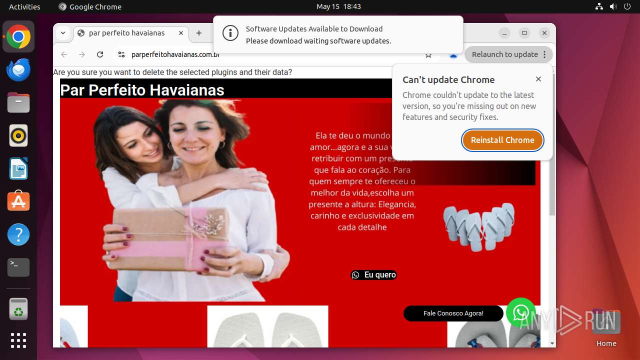The width and height of the screenshot is (640, 360).
Task: Show Applications grid
Action: coord(18,340)
